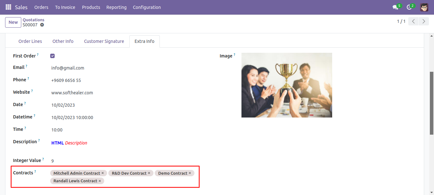The image size is (434, 195).
Task: Go back to Quotations breadcrumb
Action: (33, 20)
